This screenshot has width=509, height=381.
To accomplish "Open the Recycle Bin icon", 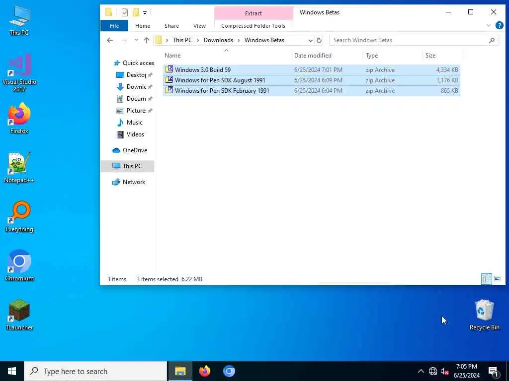I will tap(484, 315).
